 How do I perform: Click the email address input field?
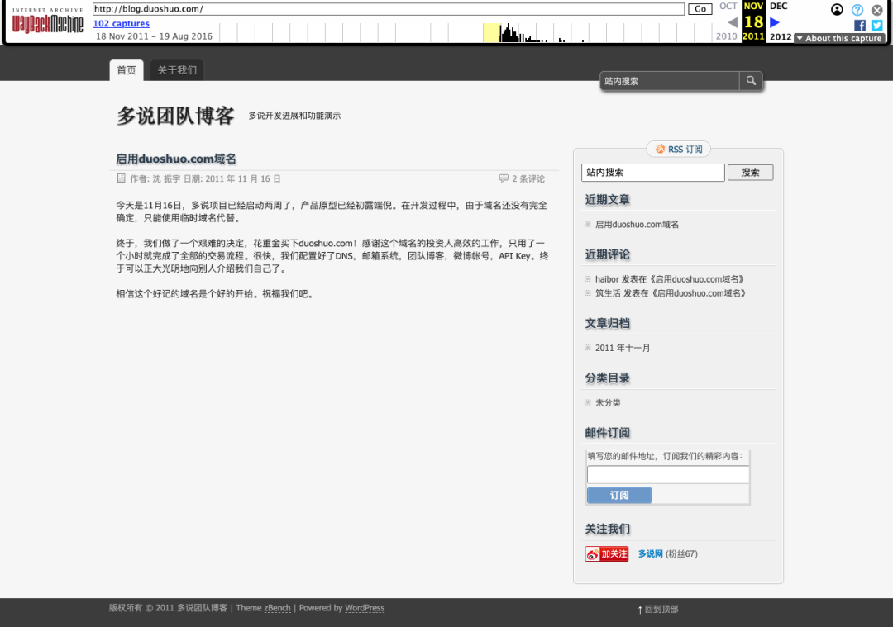click(x=667, y=475)
